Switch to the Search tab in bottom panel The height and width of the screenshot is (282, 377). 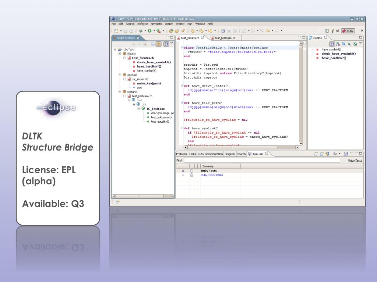[x=242, y=154]
